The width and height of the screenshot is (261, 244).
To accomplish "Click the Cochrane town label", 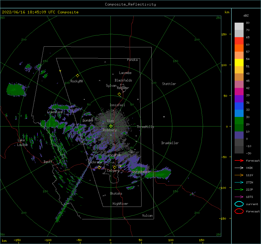I will click(95, 162).
